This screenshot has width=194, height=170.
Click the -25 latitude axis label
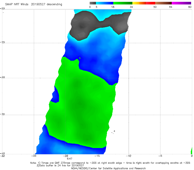point(2,42)
